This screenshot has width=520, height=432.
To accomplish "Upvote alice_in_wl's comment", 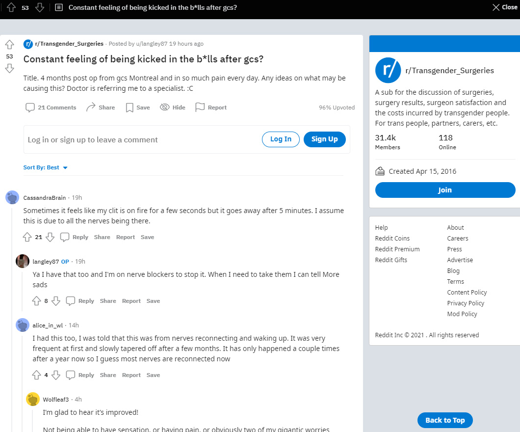I will 36,375.
